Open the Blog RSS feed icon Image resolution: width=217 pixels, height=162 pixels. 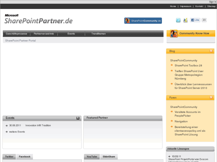pyautogui.click(x=211, y=51)
